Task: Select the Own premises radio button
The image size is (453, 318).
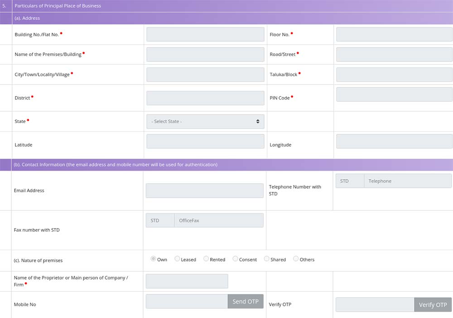Action: click(x=153, y=259)
